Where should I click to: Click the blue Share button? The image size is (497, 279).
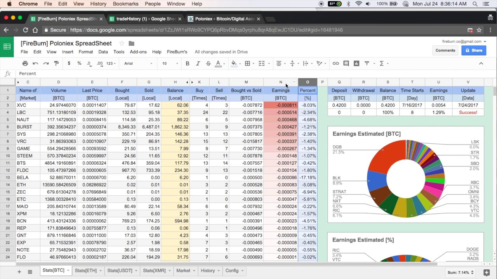(x=474, y=50)
